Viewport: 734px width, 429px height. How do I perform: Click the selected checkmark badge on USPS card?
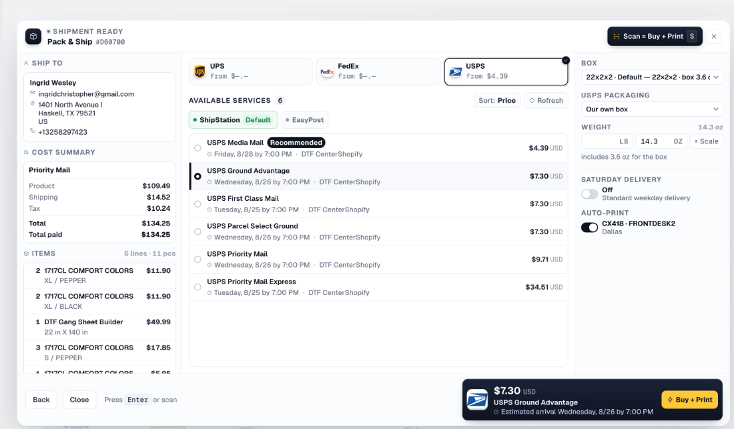tap(566, 60)
